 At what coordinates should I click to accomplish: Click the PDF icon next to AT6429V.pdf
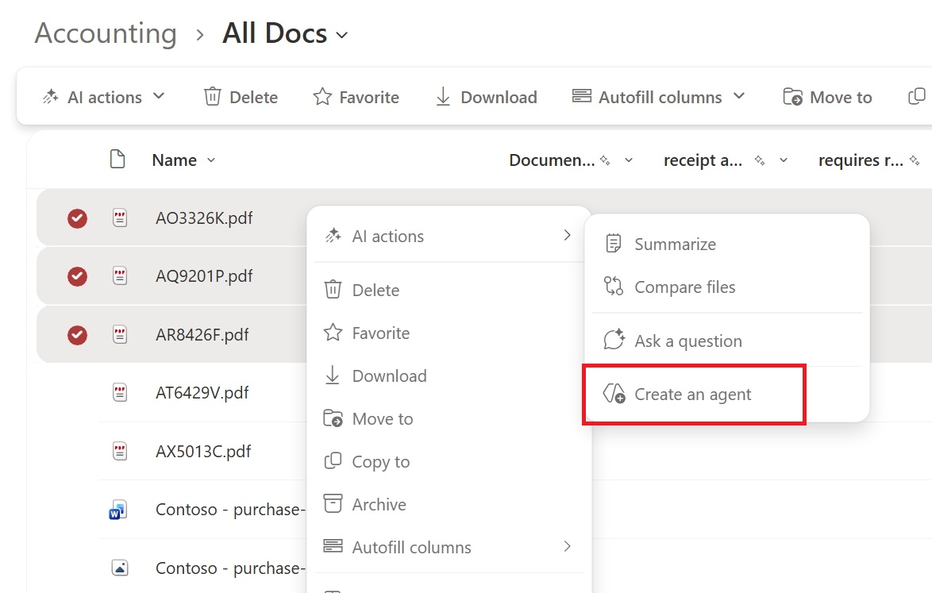coord(120,393)
